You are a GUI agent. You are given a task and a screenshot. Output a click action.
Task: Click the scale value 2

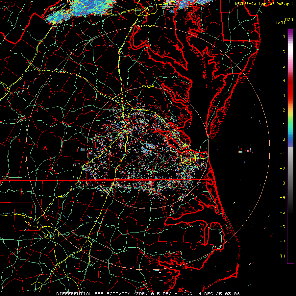click(x=284, y=110)
